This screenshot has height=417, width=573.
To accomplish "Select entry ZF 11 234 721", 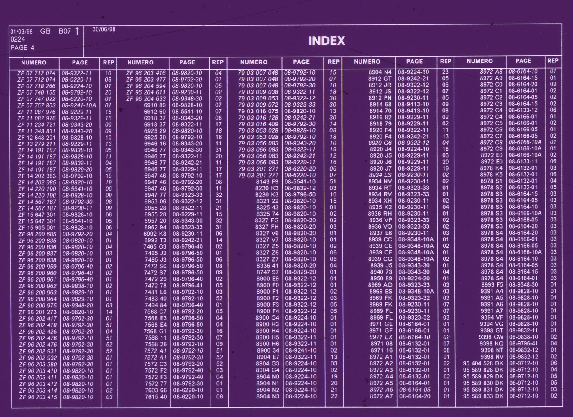I will click(x=36, y=125).
